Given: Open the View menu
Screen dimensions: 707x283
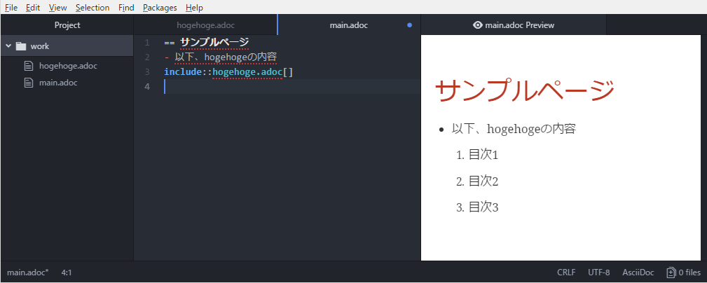Looking at the screenshot, I should (57, 8).
